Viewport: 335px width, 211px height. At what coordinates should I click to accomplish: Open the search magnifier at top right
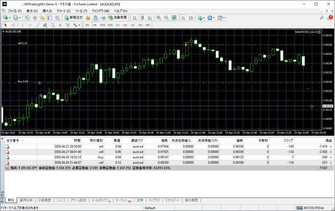click(322, 18)
